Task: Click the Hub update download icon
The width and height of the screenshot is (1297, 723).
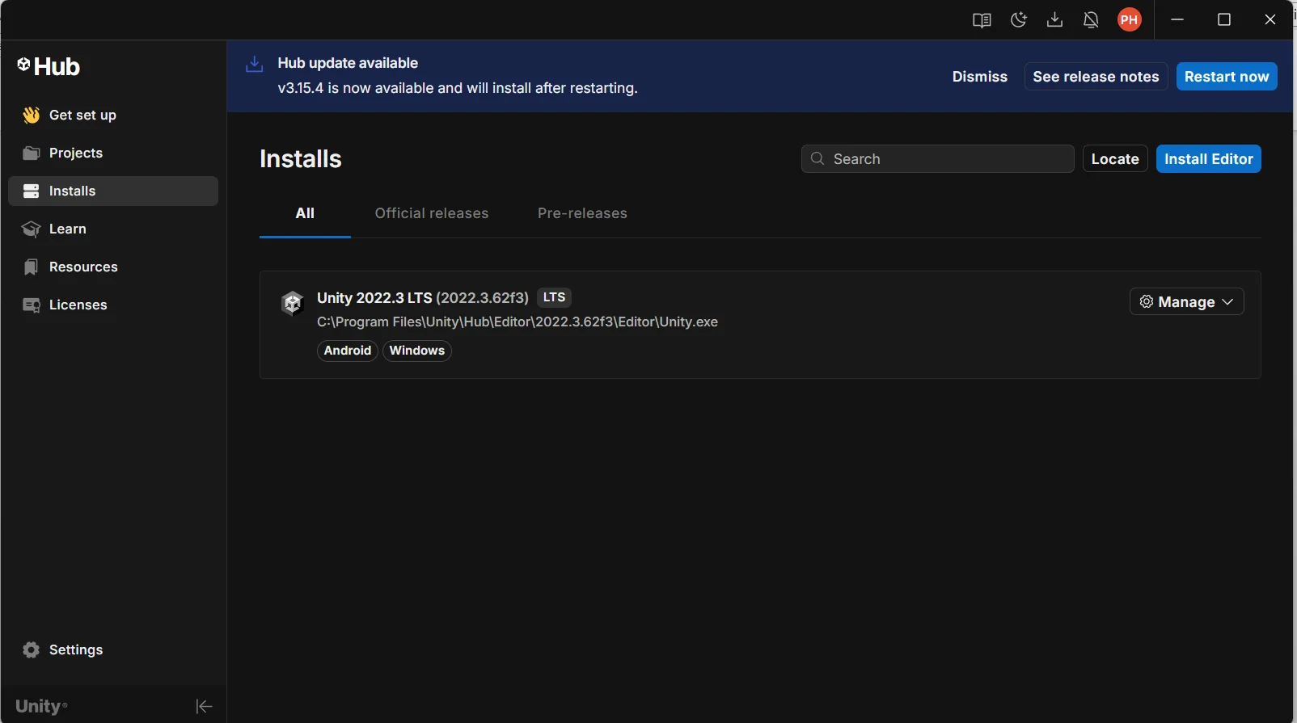Action: (254, 64)
